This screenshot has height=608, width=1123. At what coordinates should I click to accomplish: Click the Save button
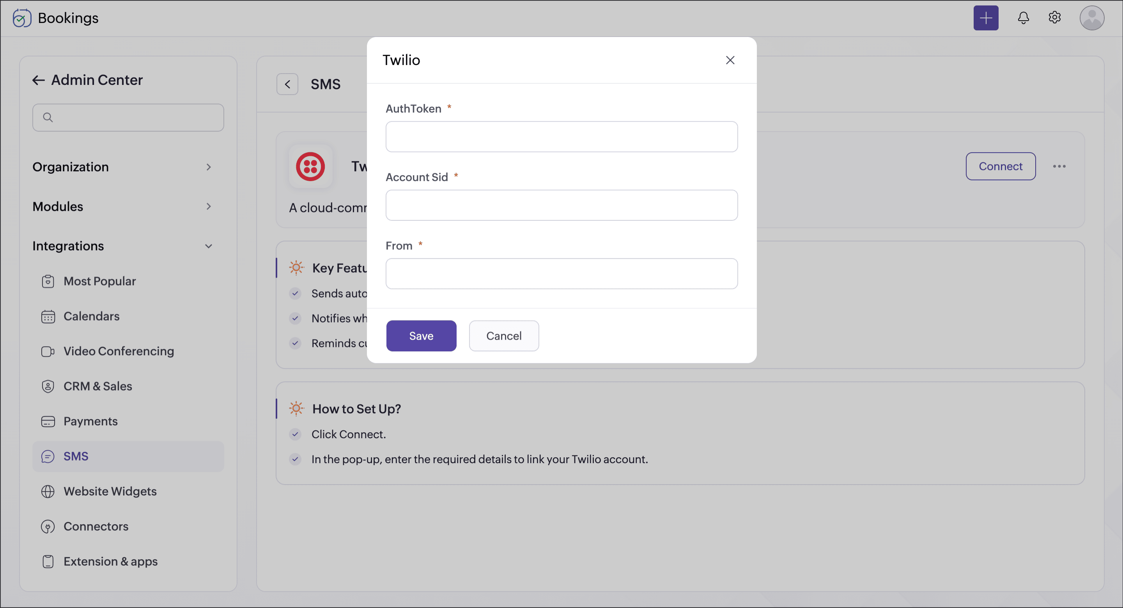(421, 336)
